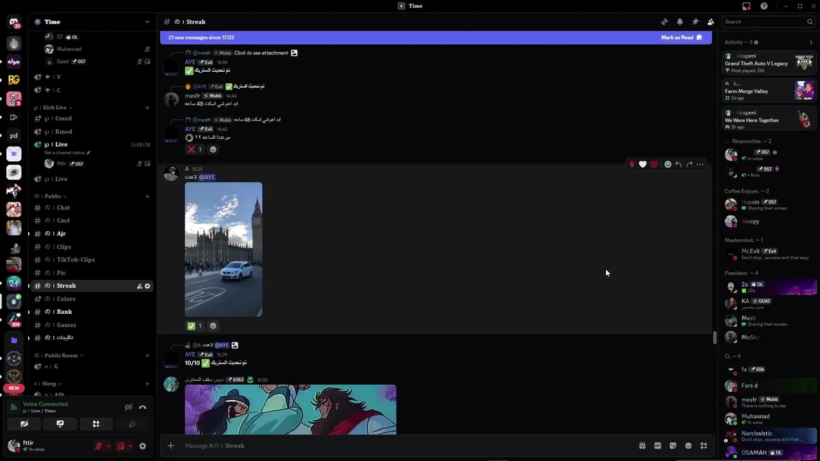This screenshot has width=820, height=461.
Task: Collapse the Kick Live category
Action: coord(54,108)
